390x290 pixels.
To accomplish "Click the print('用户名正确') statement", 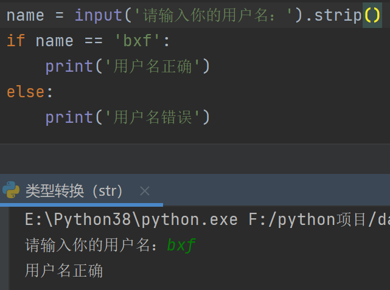I will tap(127, 66).
